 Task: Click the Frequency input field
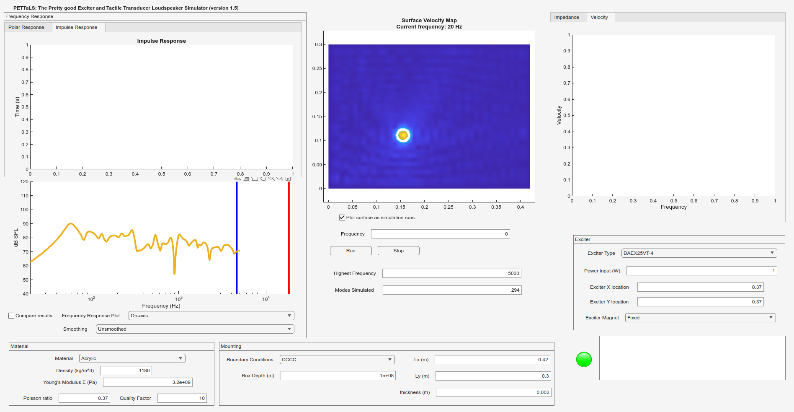[x=440, y=234]
